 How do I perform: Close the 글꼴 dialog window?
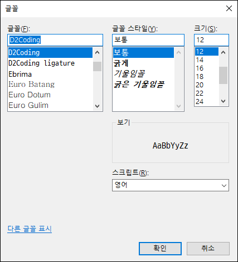click(229, 8)
